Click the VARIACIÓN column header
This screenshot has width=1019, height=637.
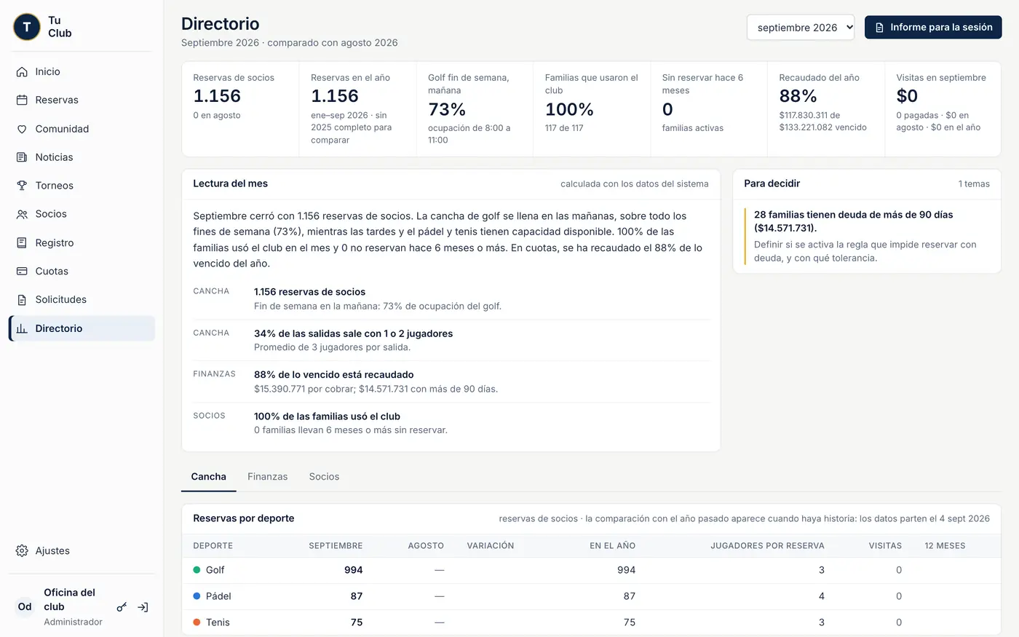[491, 546]
